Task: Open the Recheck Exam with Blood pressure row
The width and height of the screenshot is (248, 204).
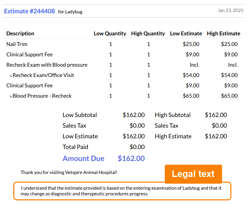Action: click(x=47, y=65)
